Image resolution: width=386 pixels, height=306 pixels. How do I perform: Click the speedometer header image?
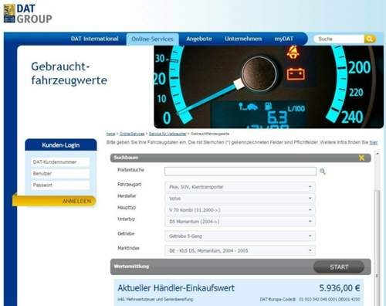tap(269, 87)
